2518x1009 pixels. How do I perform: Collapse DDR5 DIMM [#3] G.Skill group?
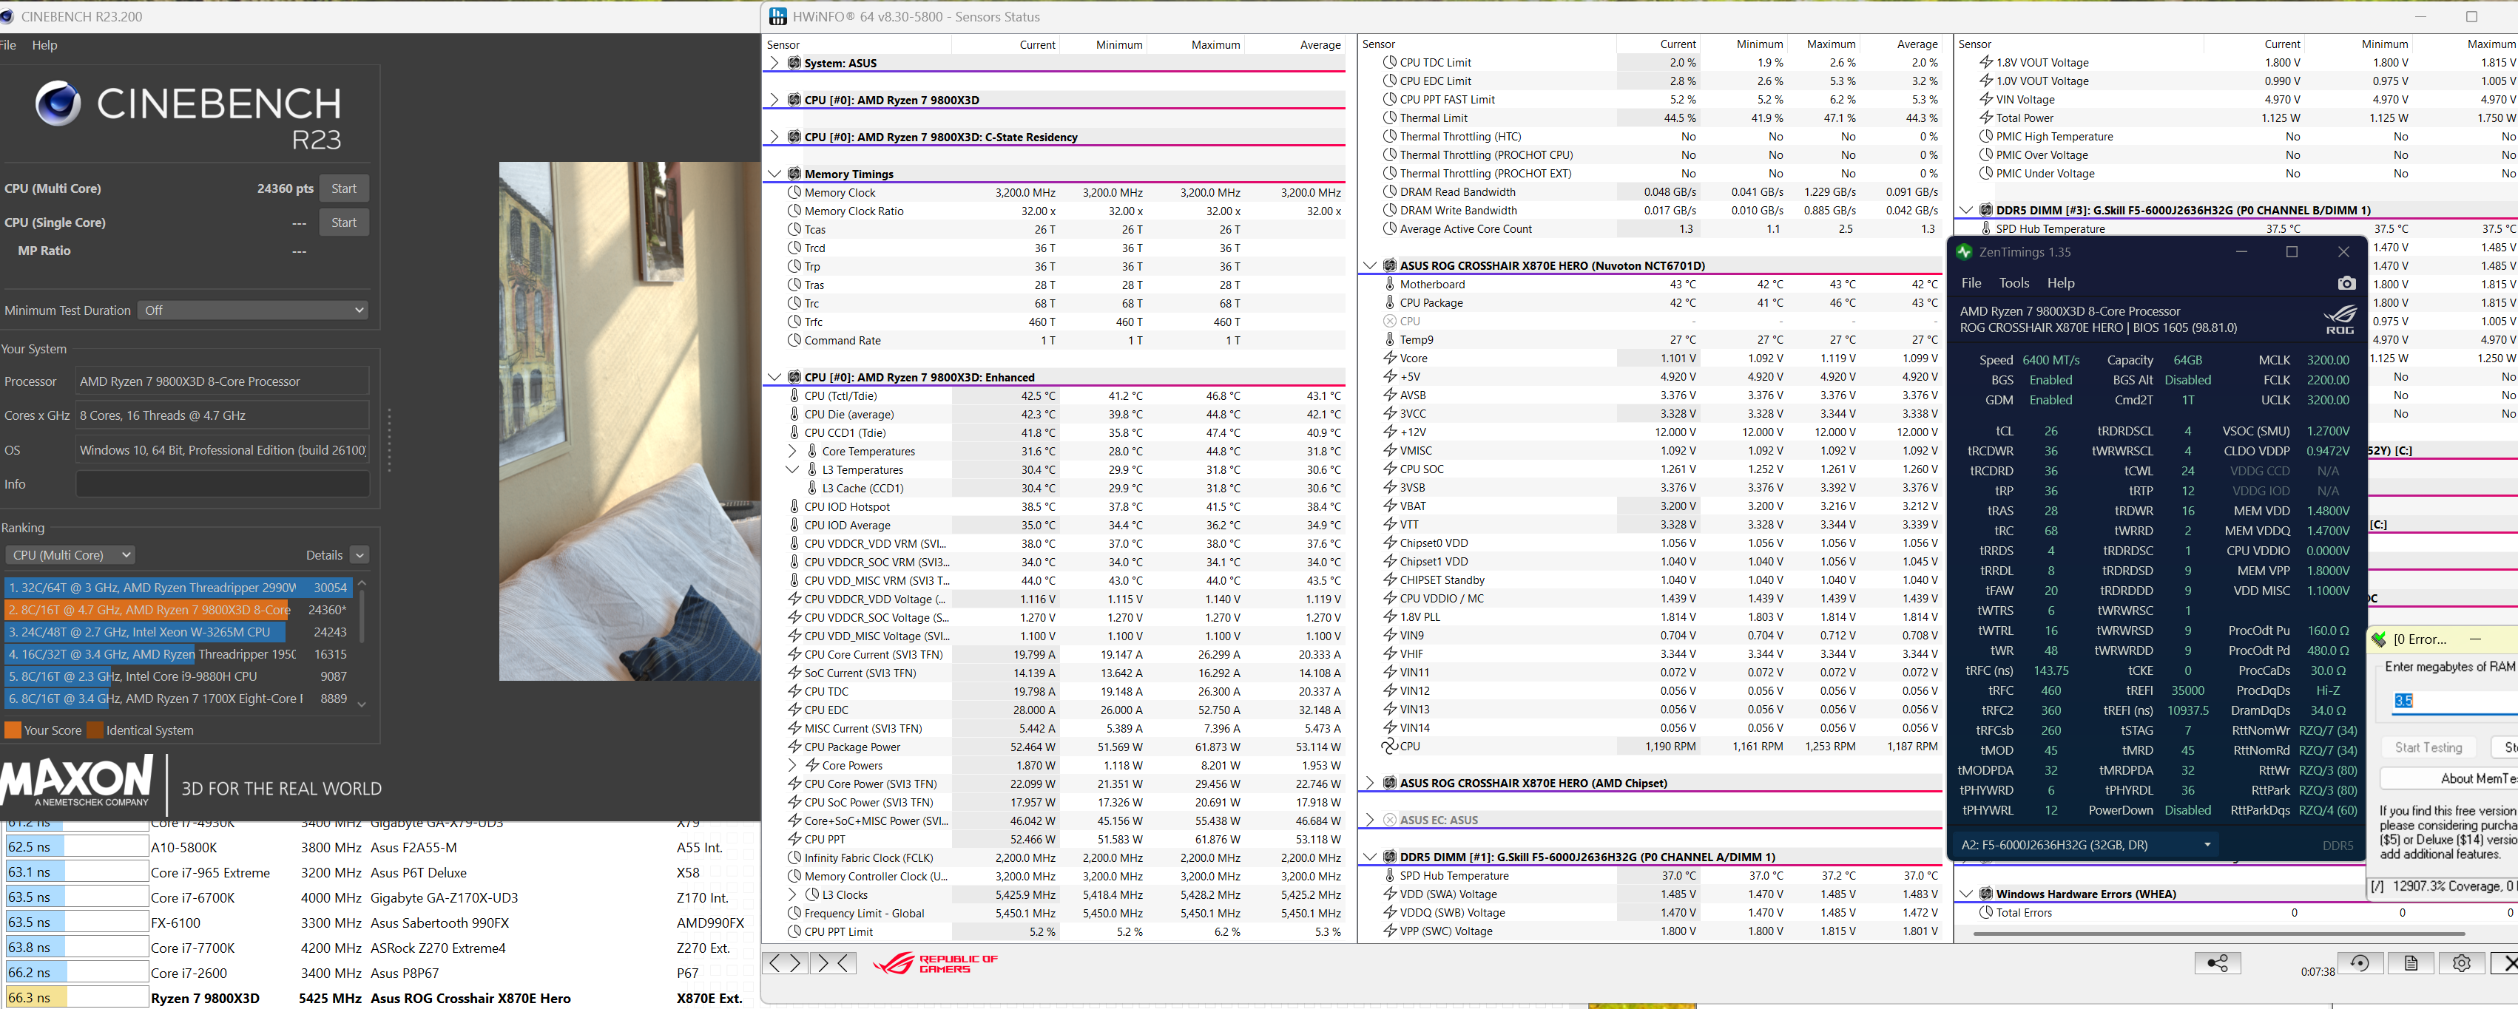click(1965, 210)
